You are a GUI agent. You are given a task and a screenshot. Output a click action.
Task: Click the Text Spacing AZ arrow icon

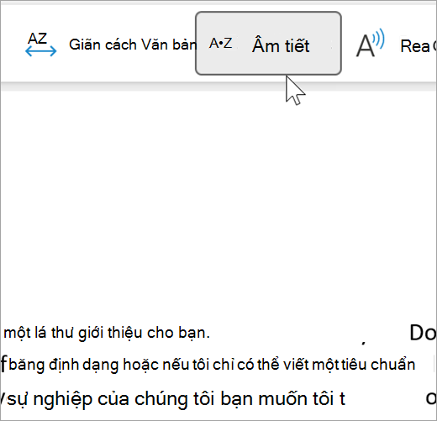pos(41,45)
